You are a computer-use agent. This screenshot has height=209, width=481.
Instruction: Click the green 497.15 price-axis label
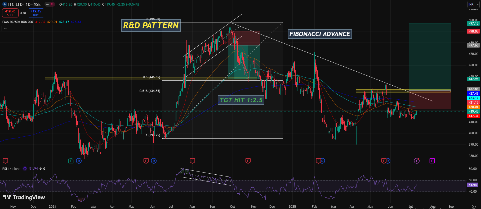473,24
